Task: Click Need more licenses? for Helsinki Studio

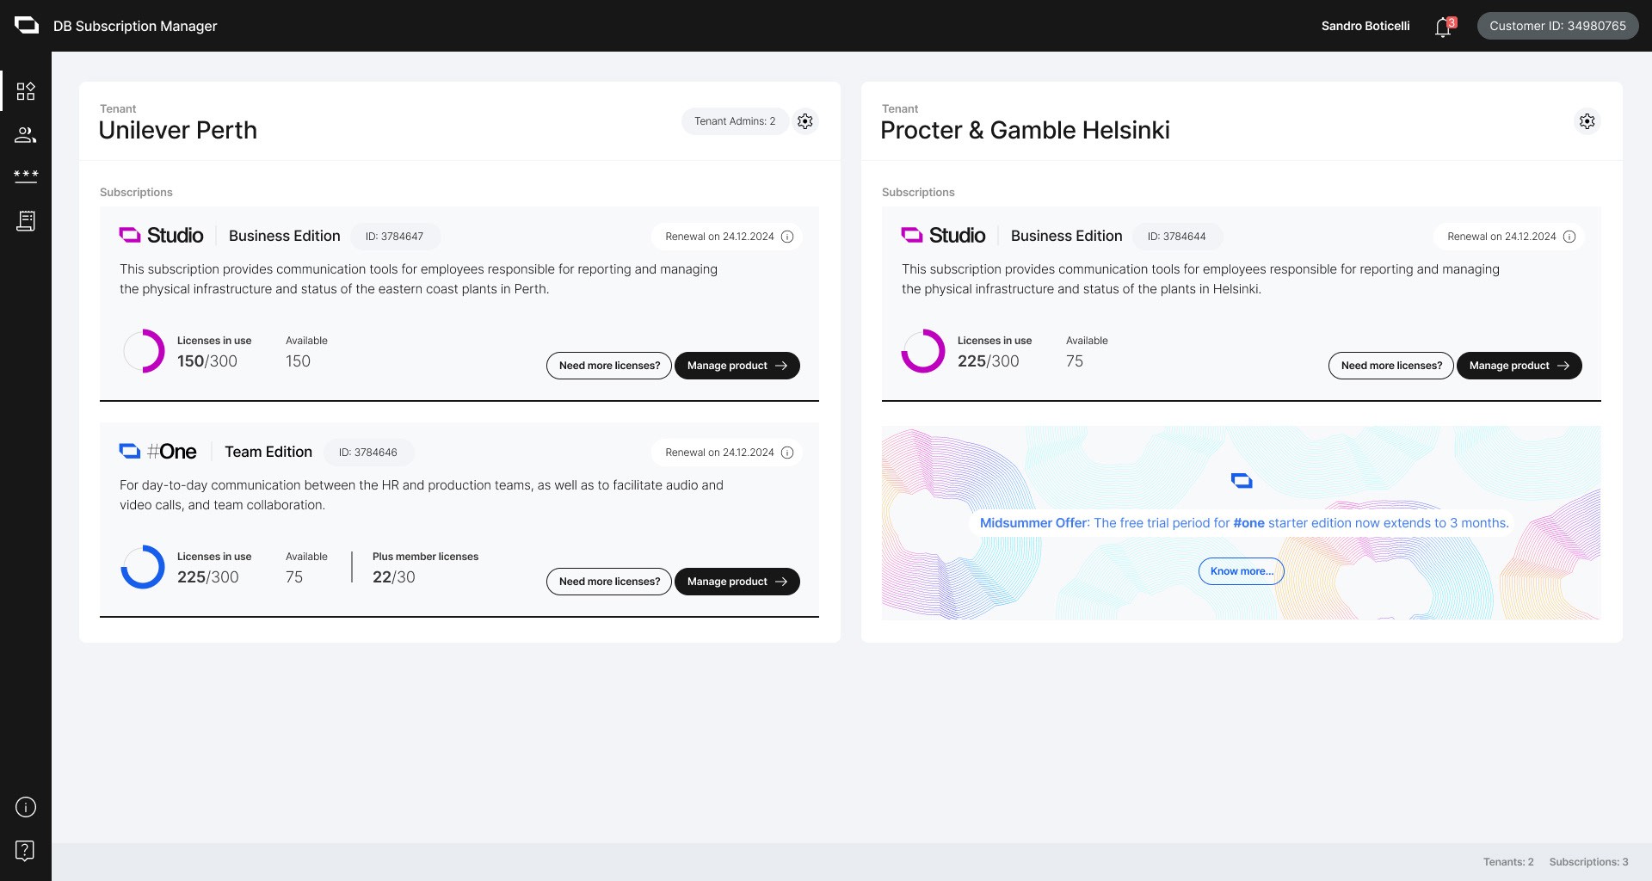Action: tap(1391, 366)
